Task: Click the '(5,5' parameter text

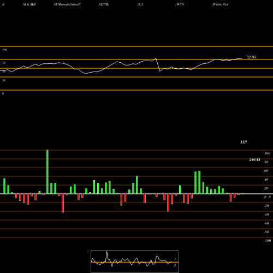Action: [140, 4]
